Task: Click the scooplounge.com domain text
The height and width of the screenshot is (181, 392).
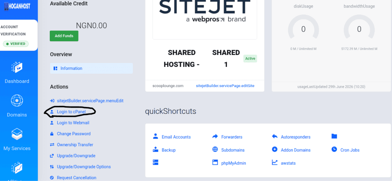Action: [168, 86]
